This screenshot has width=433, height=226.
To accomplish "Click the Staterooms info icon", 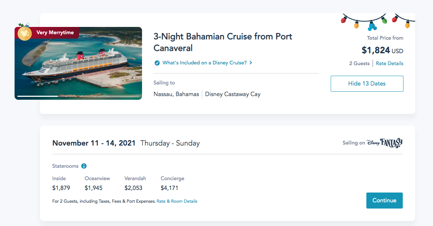I will [x=84, y=166].
